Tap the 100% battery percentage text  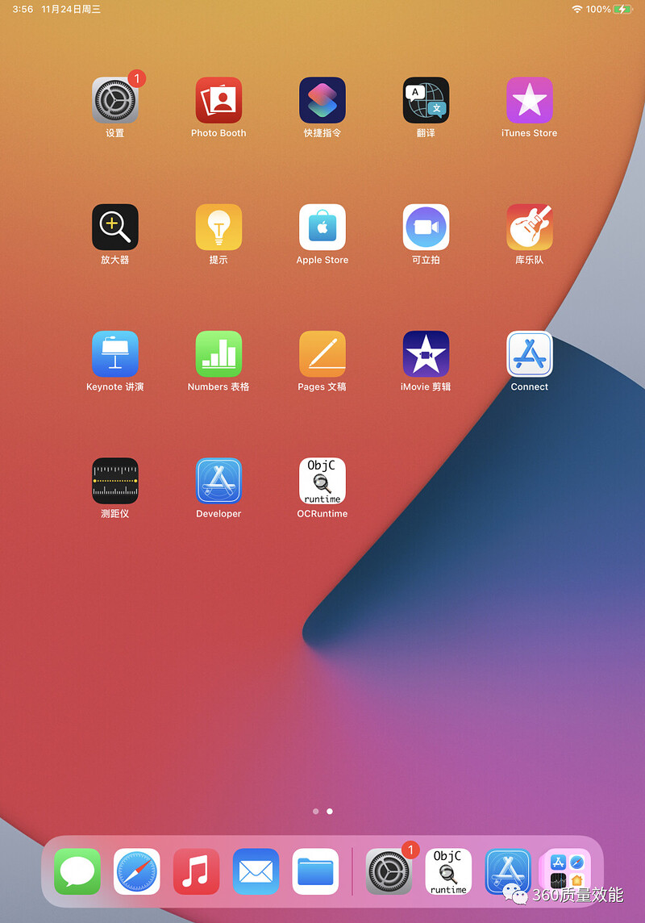(598, 10)
